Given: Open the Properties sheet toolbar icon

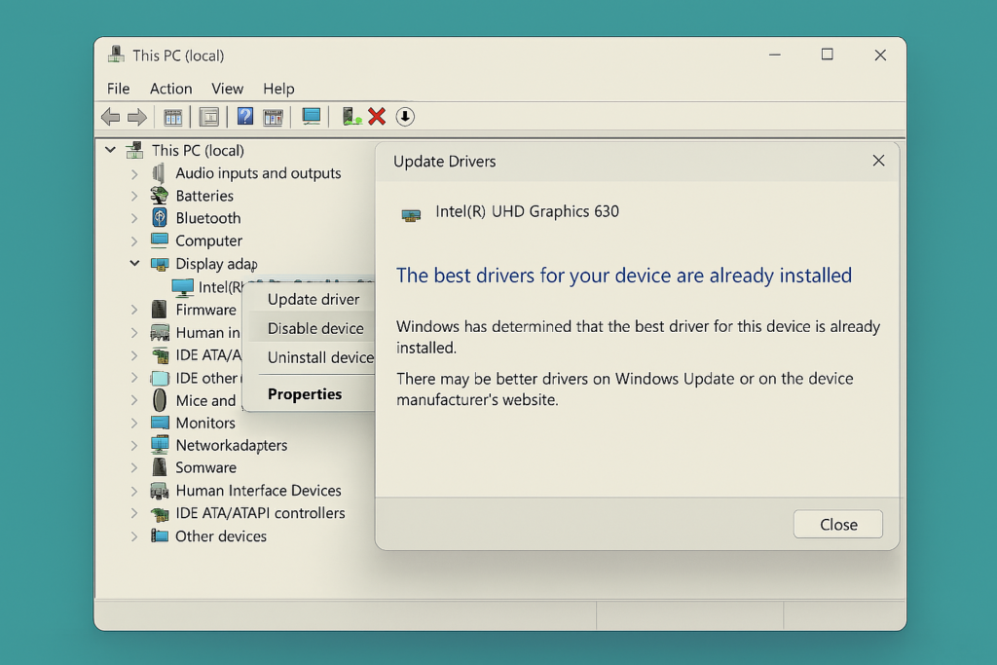Looking at the screenshot, I should point(208,117).
